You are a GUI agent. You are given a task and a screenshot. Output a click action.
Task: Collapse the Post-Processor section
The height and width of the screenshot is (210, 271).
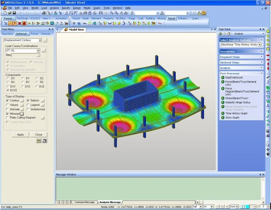(x=241, y=73)
